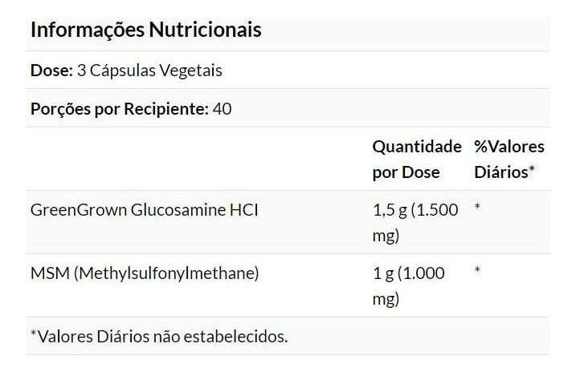
Task: Click the servings value "40"
Action: pos(223,108)
